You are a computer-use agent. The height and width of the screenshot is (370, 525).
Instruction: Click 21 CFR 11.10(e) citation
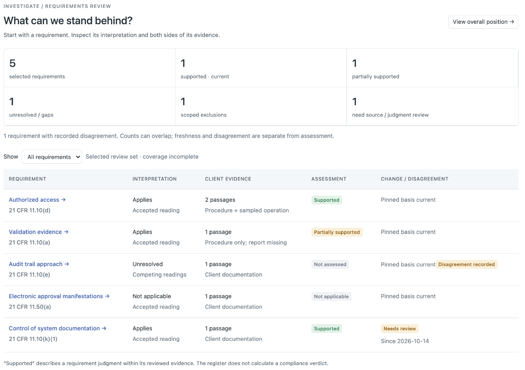[x=30, y=275]
